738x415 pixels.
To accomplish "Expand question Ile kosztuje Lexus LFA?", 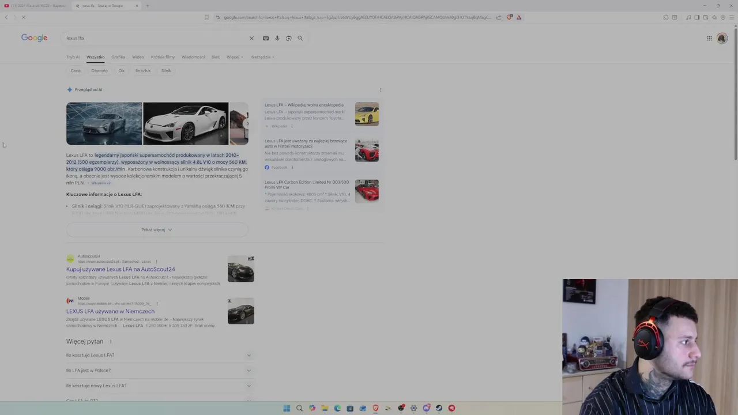I will point(159,355).
